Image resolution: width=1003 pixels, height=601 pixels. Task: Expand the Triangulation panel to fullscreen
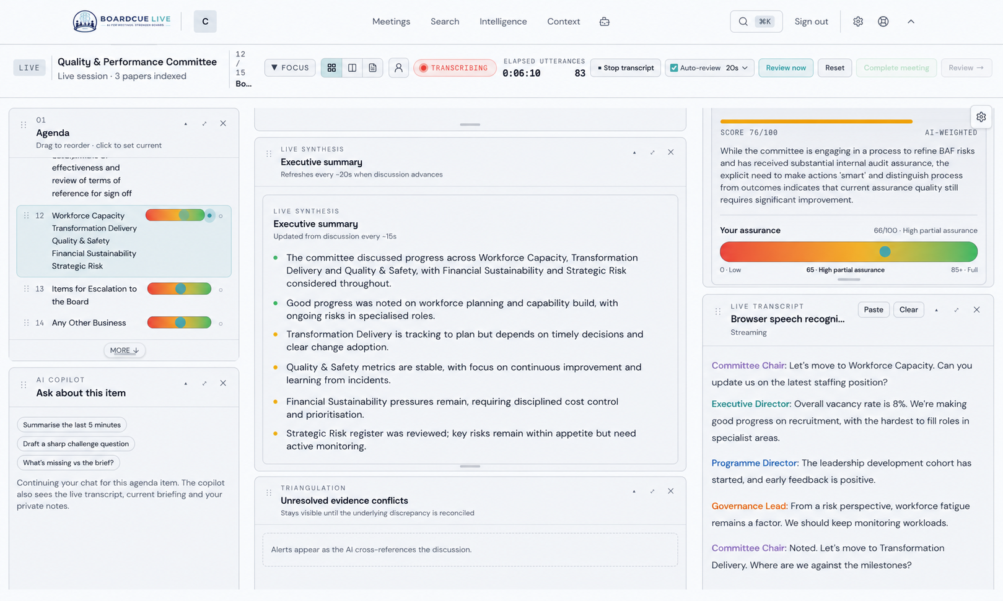652,491
